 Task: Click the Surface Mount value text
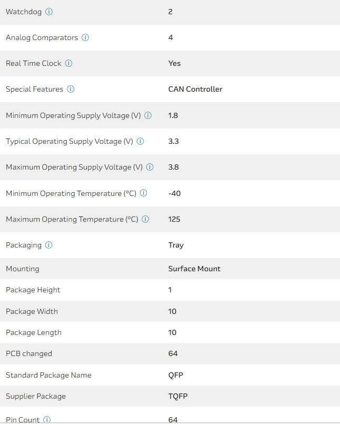(x=194, y=269)
